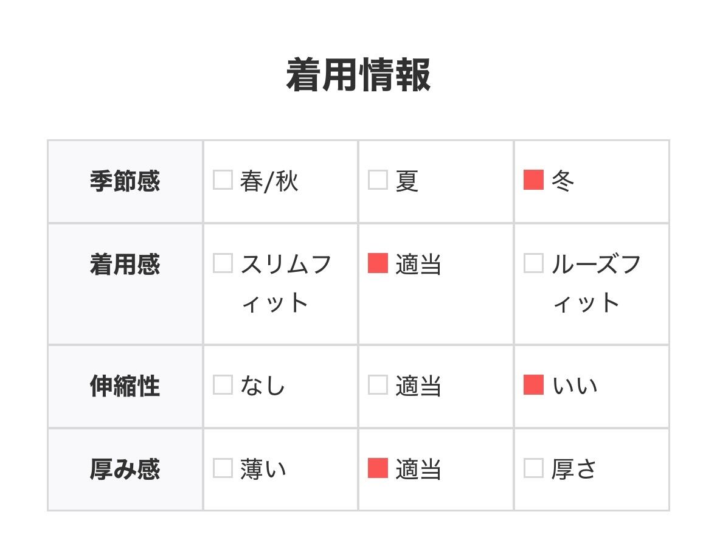The image size is (717, 551).
Task: Enable 適当 checkbox in 伸縮性 row
Action: [x=378, y=385]
